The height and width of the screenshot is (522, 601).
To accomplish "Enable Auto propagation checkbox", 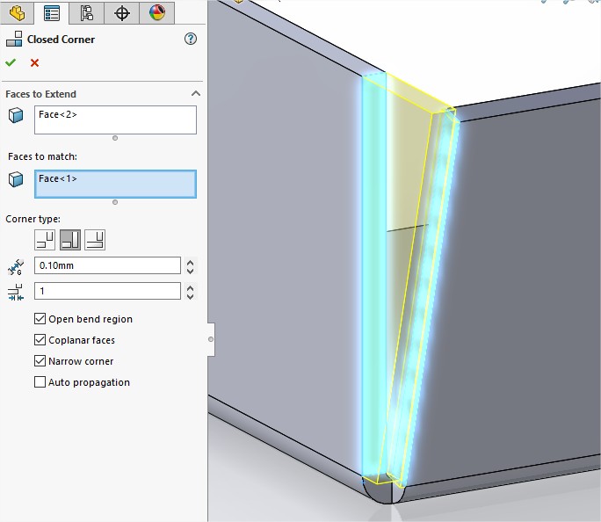I will (40, 382).
